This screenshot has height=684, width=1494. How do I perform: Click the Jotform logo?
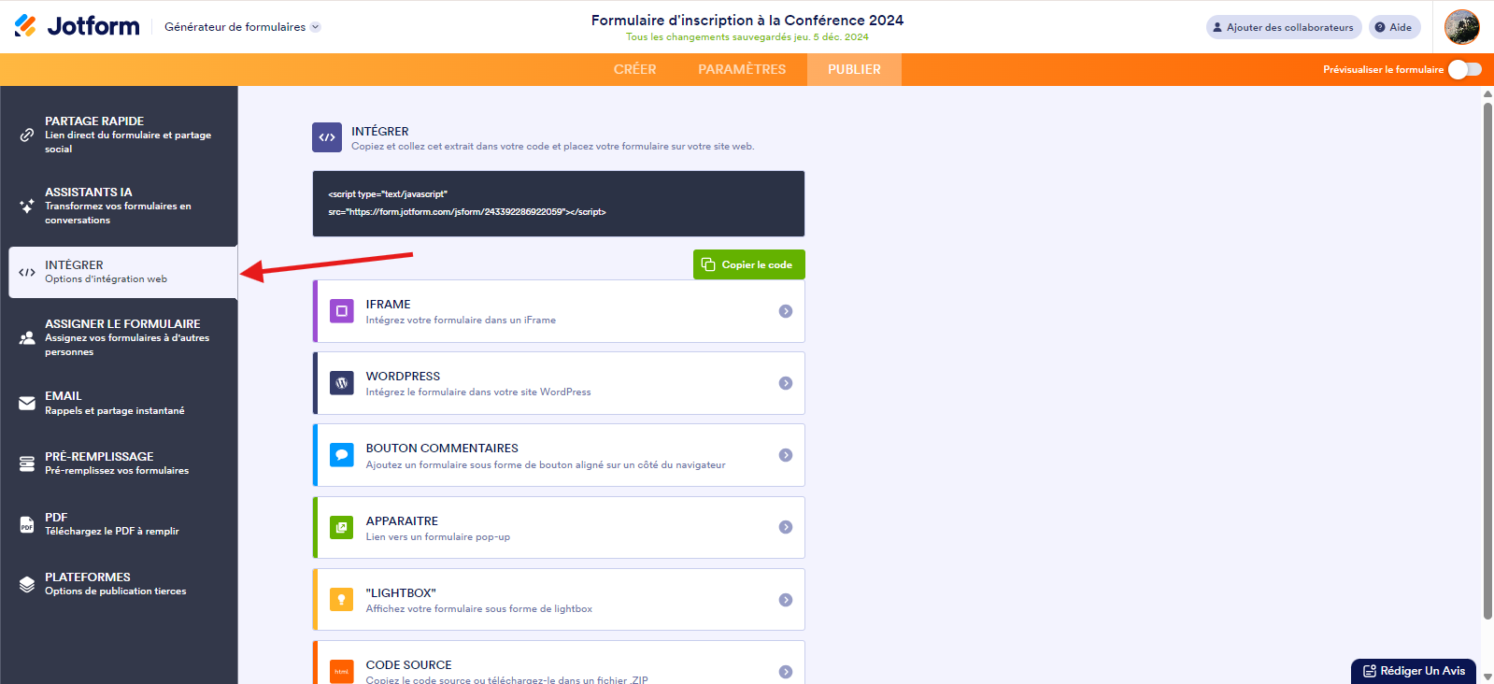click(x=77, y=26)
